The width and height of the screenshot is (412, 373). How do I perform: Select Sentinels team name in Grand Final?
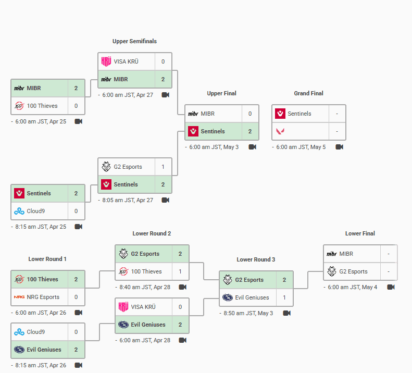pos(299,114)
